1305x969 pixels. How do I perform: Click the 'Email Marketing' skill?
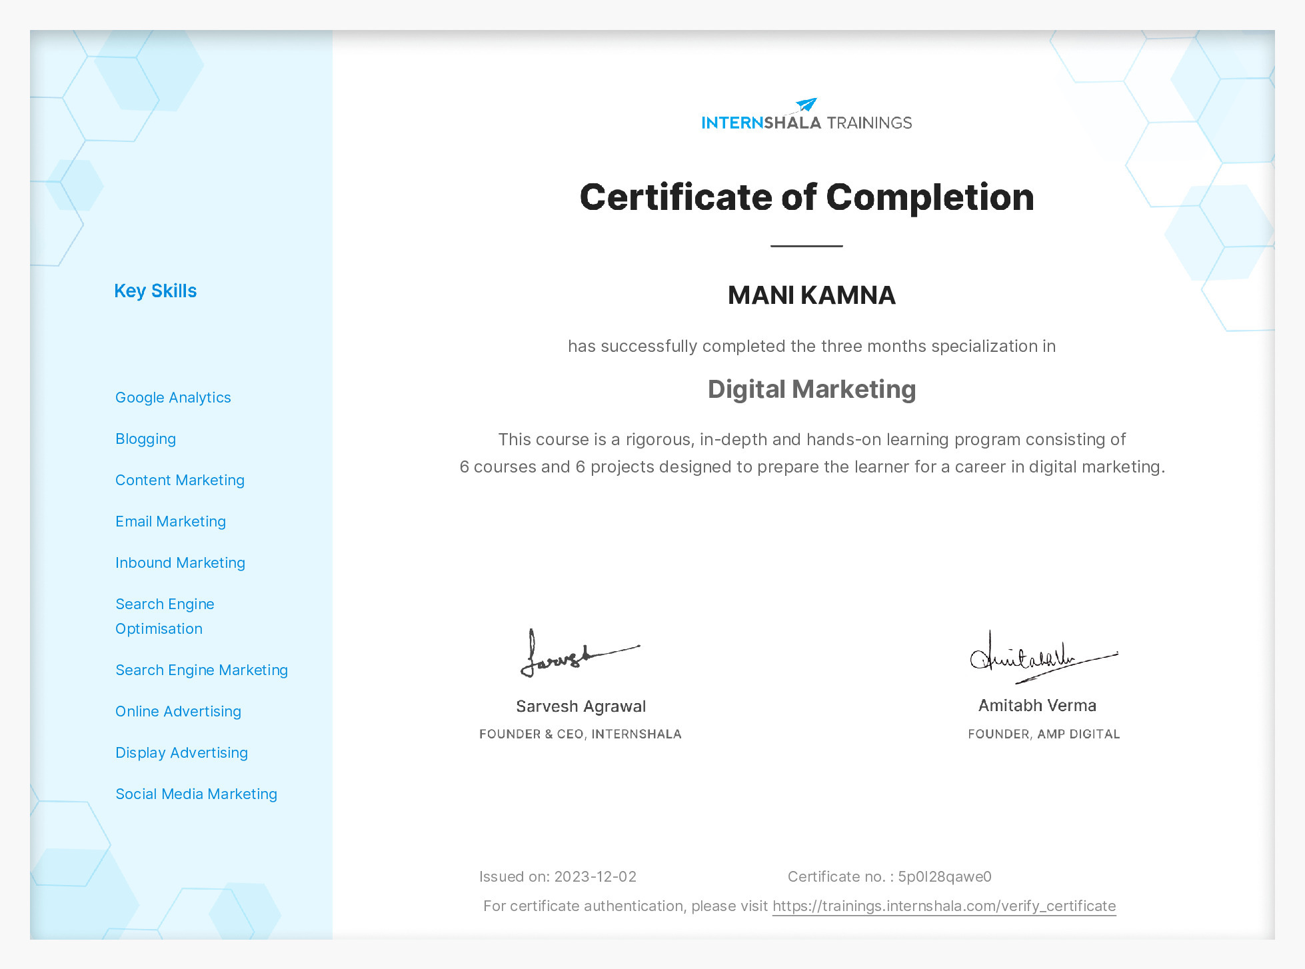171,522
